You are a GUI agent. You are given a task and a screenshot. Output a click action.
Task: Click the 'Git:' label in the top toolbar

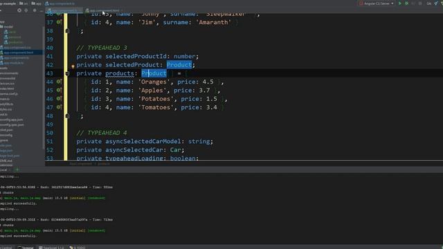429,3
